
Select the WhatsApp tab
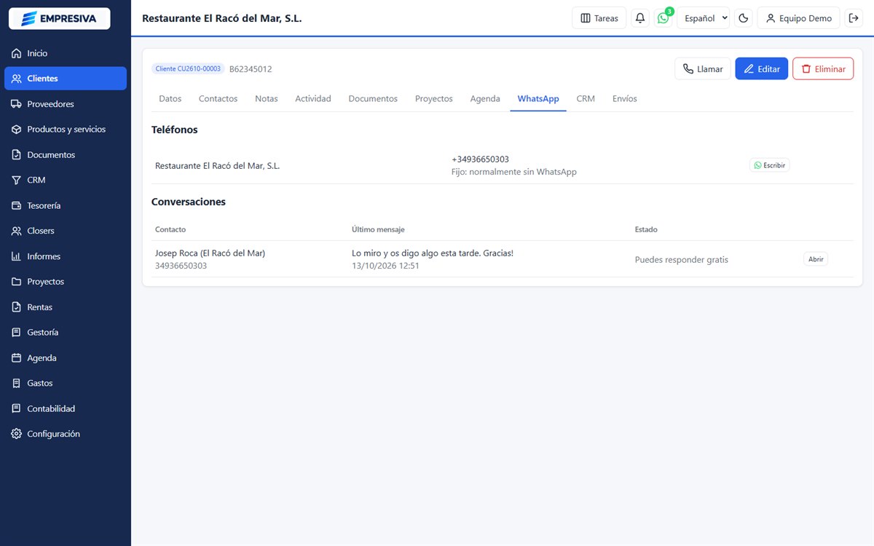tap(538, 98)
